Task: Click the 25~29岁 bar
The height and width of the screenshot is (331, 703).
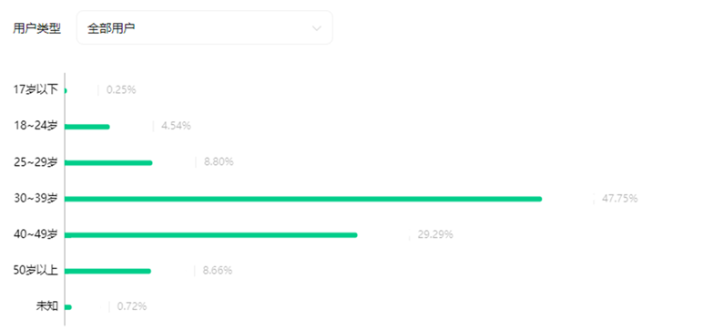Action: [x=108, y=162]
